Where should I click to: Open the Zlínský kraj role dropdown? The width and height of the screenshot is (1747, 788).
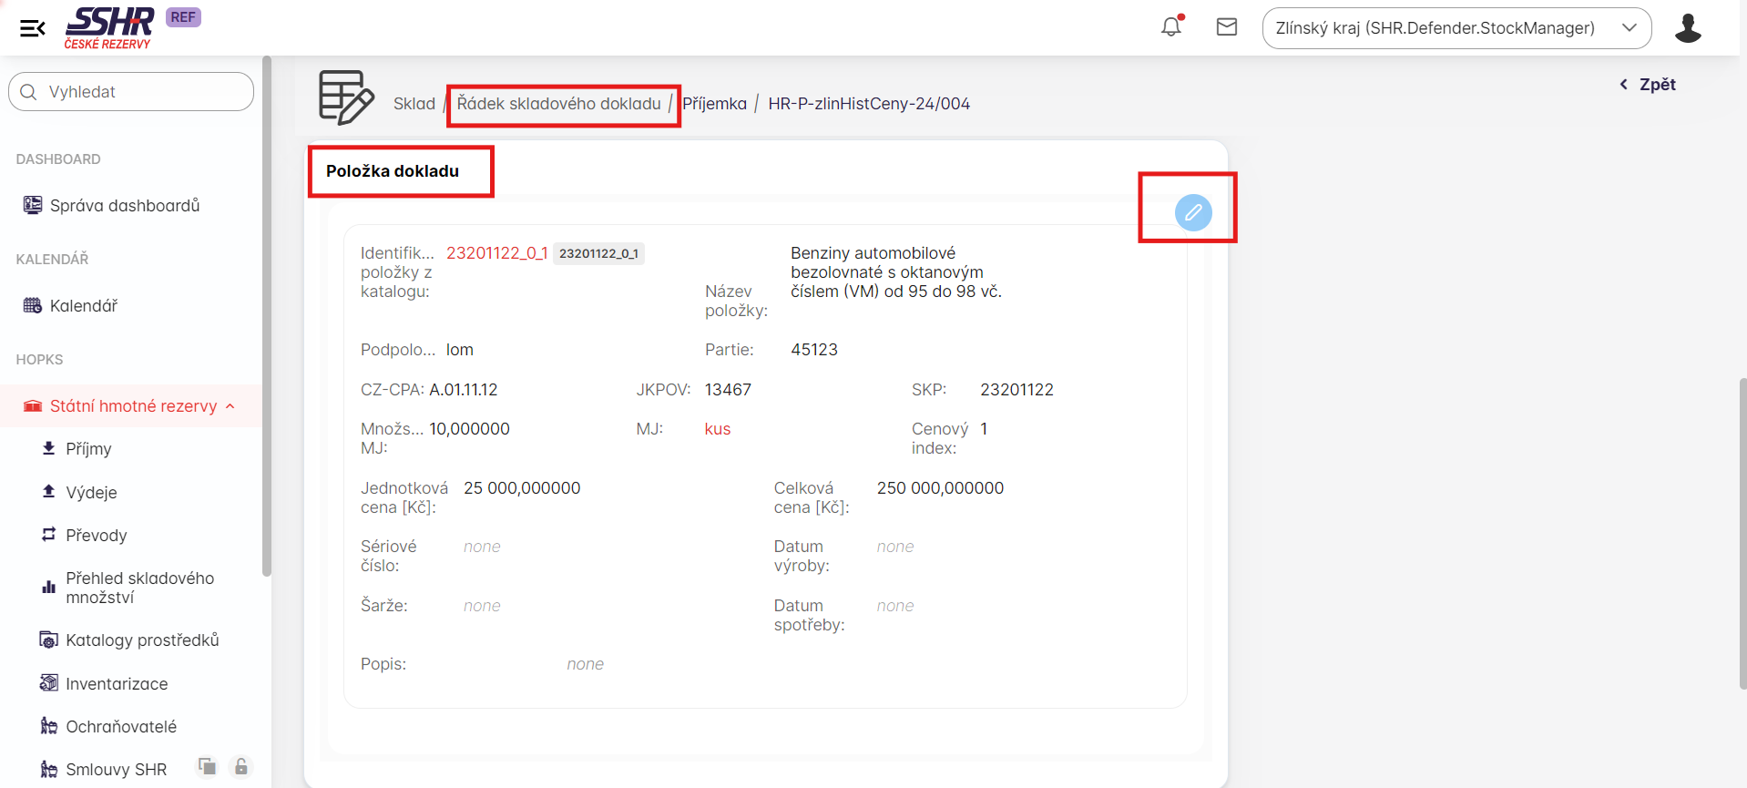point(1456,28)
